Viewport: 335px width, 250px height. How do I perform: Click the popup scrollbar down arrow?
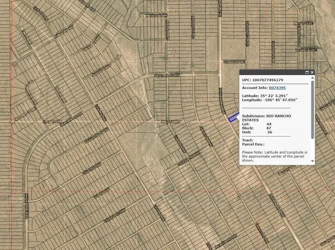point(313,161)
